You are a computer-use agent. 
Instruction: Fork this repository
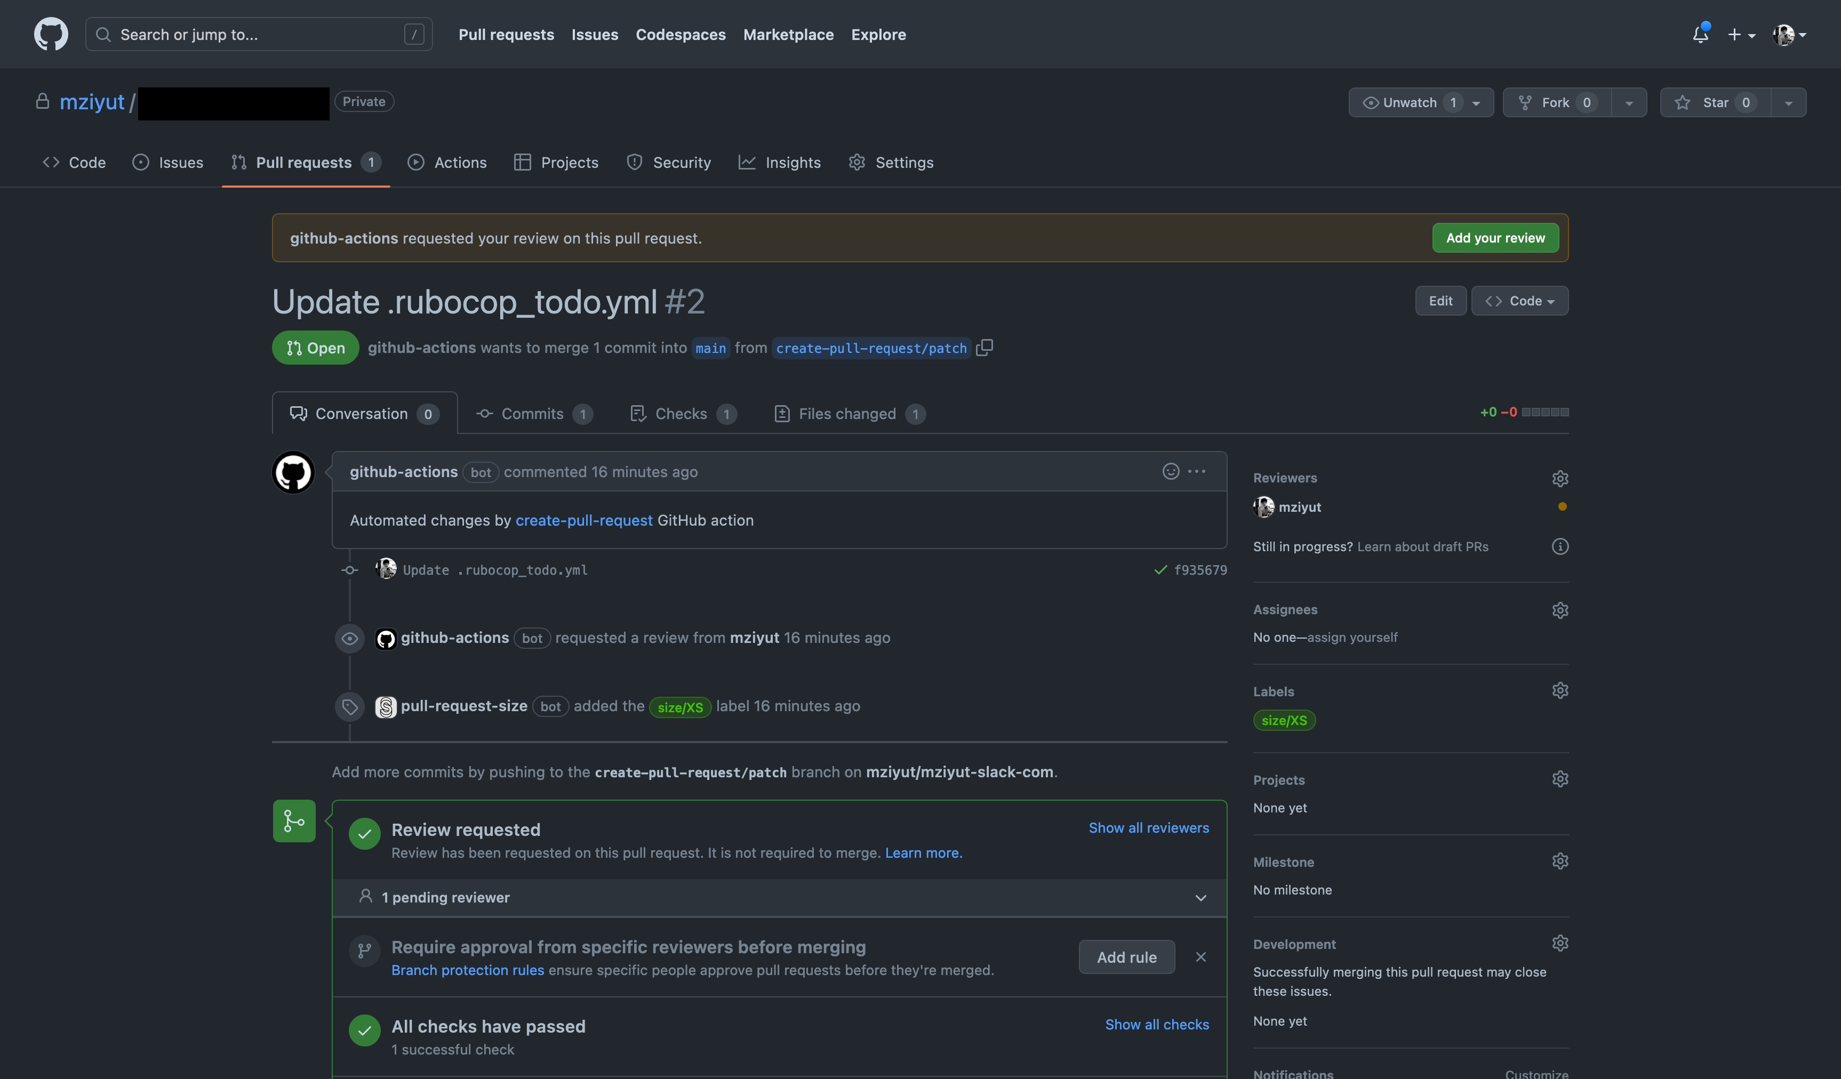(1557, 102)
